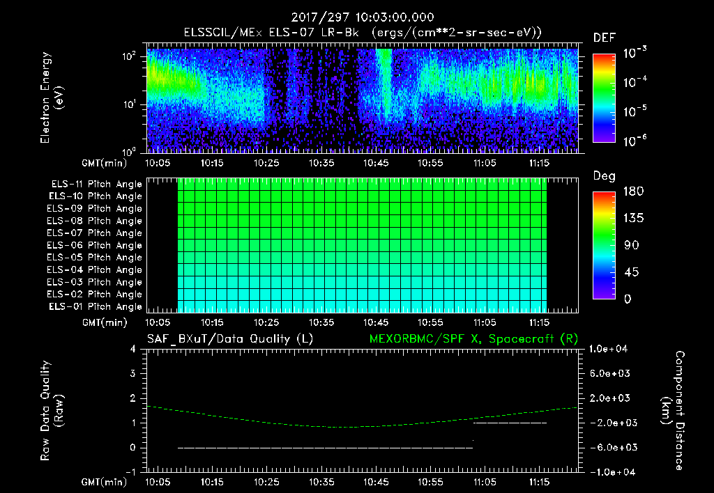
Task: Click the 10¹ tick on the energy axis
Action: click(x=129, y=104)
